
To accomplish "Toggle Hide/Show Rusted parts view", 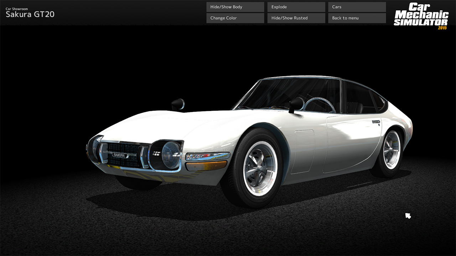I will click(x=296, y=18).
